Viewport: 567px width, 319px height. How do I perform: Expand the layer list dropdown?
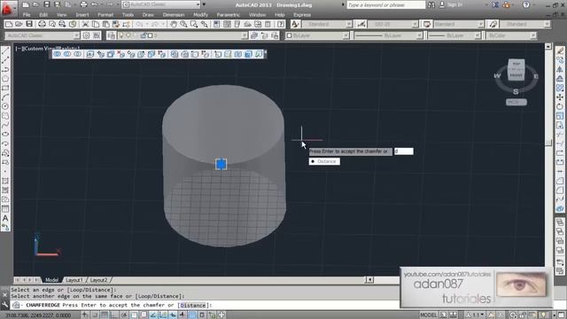245,35
